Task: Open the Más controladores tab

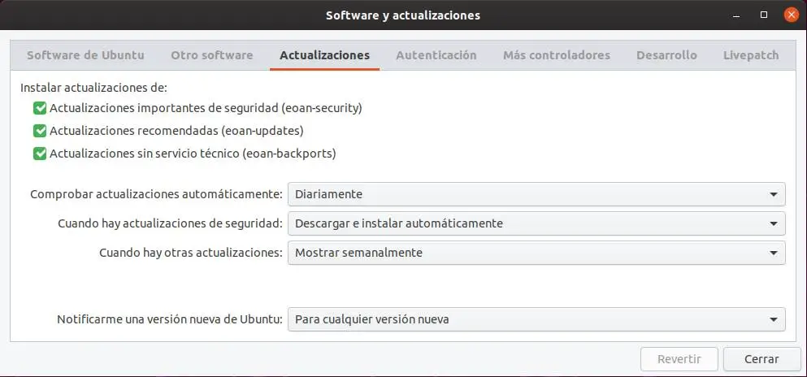Action: point(556,55)
